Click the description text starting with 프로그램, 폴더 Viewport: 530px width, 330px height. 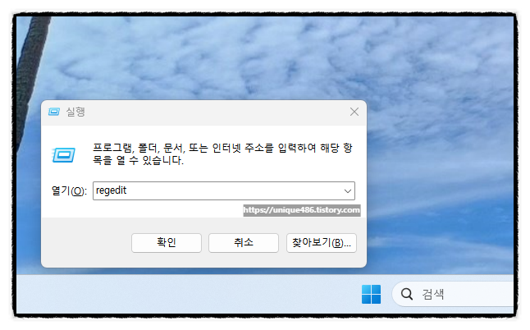(x=222, y=154)
